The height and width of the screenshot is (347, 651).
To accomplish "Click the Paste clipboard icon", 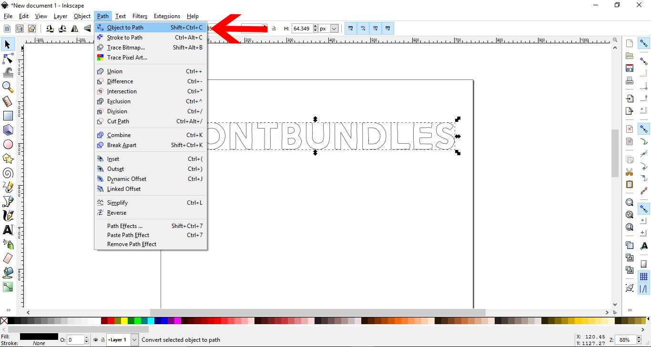I will (630, 184).
